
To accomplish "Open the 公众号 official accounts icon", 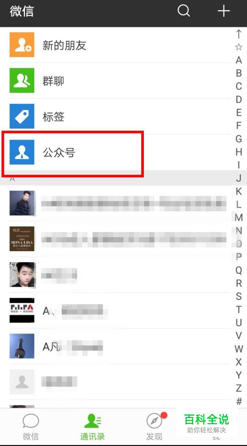I will (x=22, y=152).
